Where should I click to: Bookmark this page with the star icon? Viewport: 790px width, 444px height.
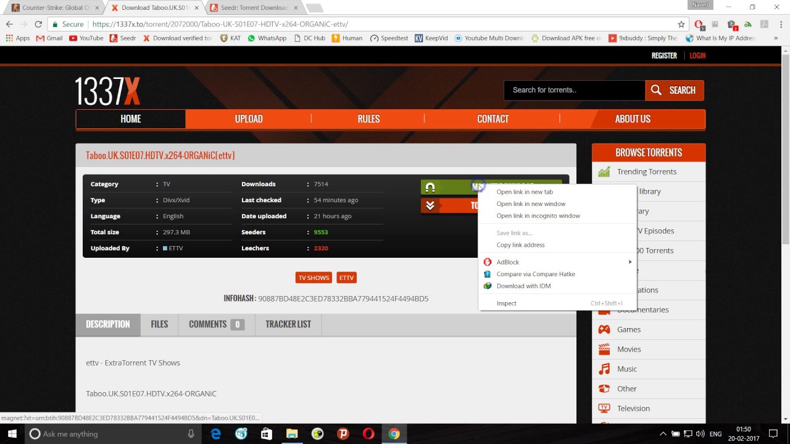(x=681, y=24)
